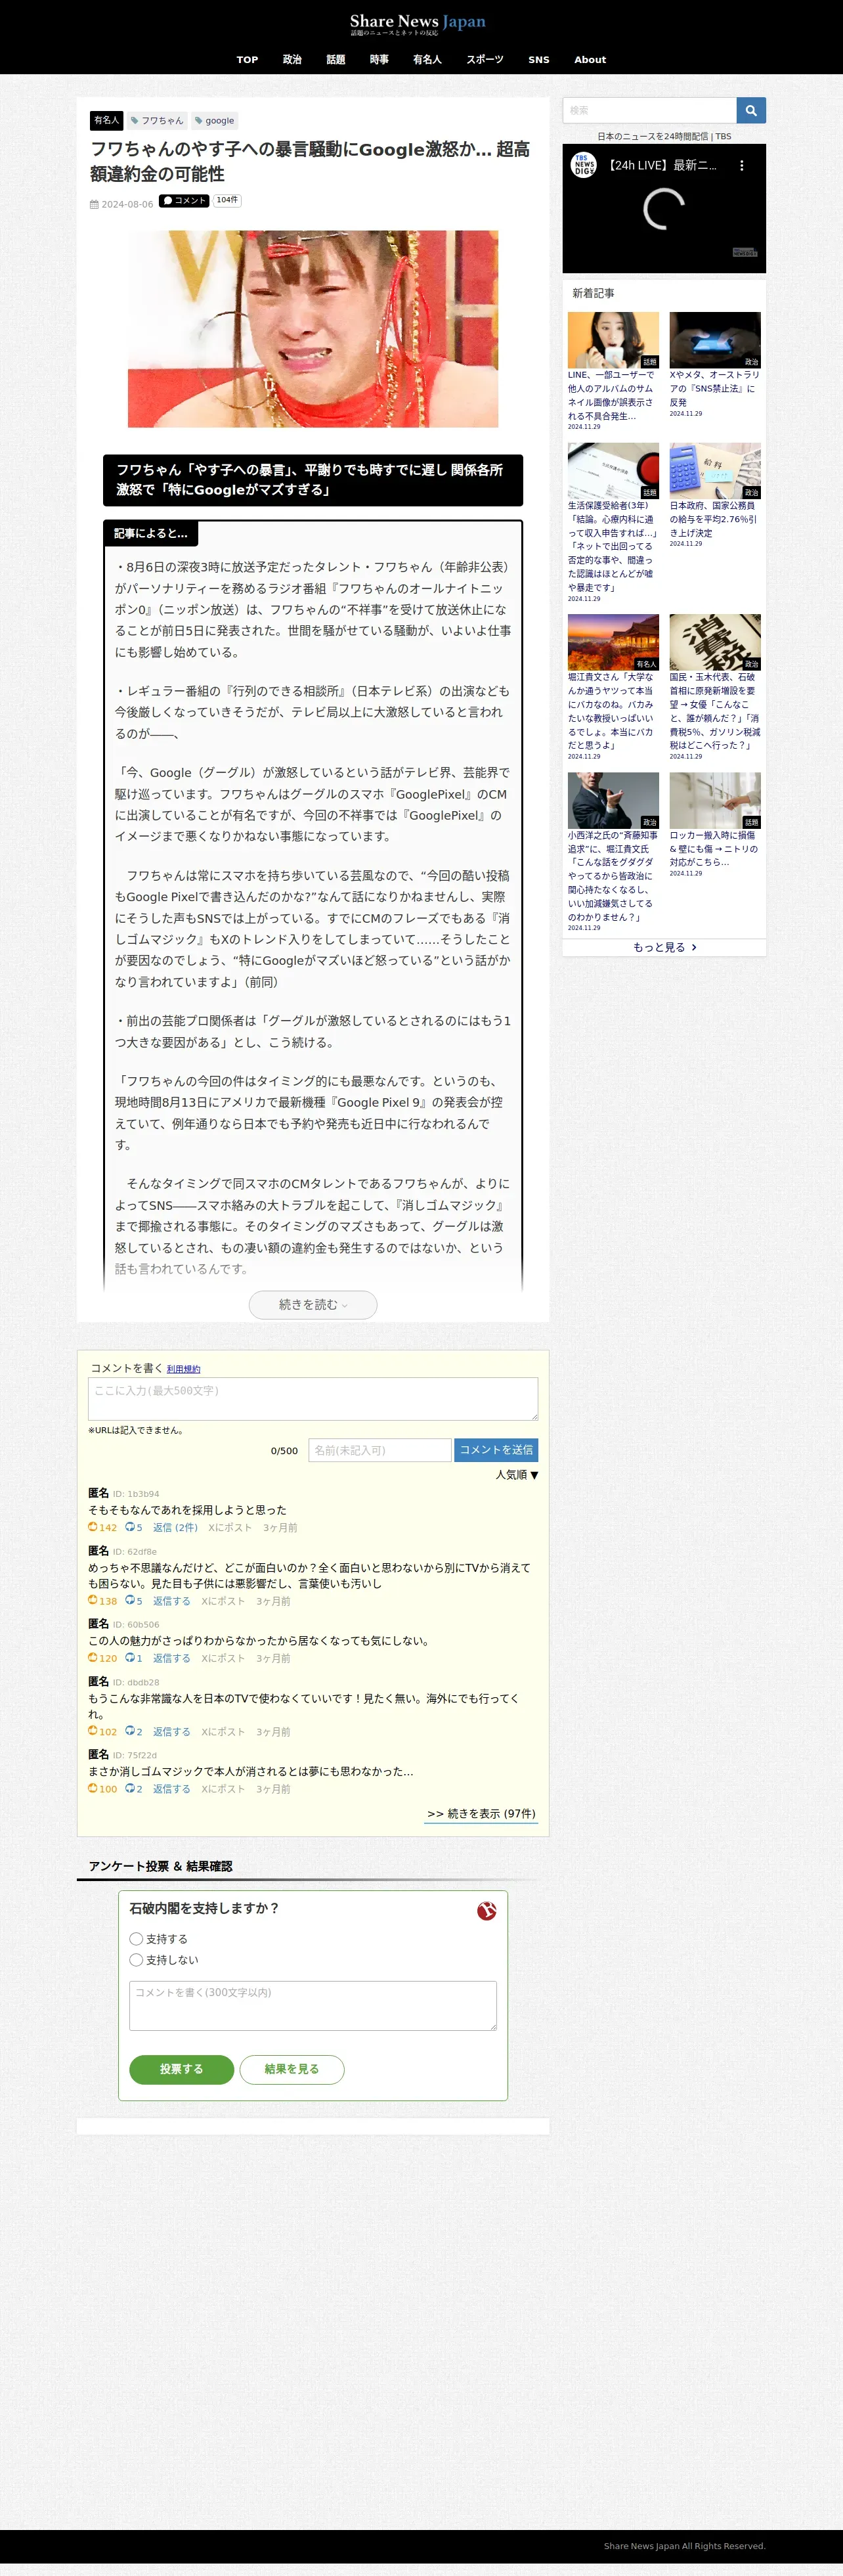Click the 24h LIVE video title

click(x=662, y=165)
